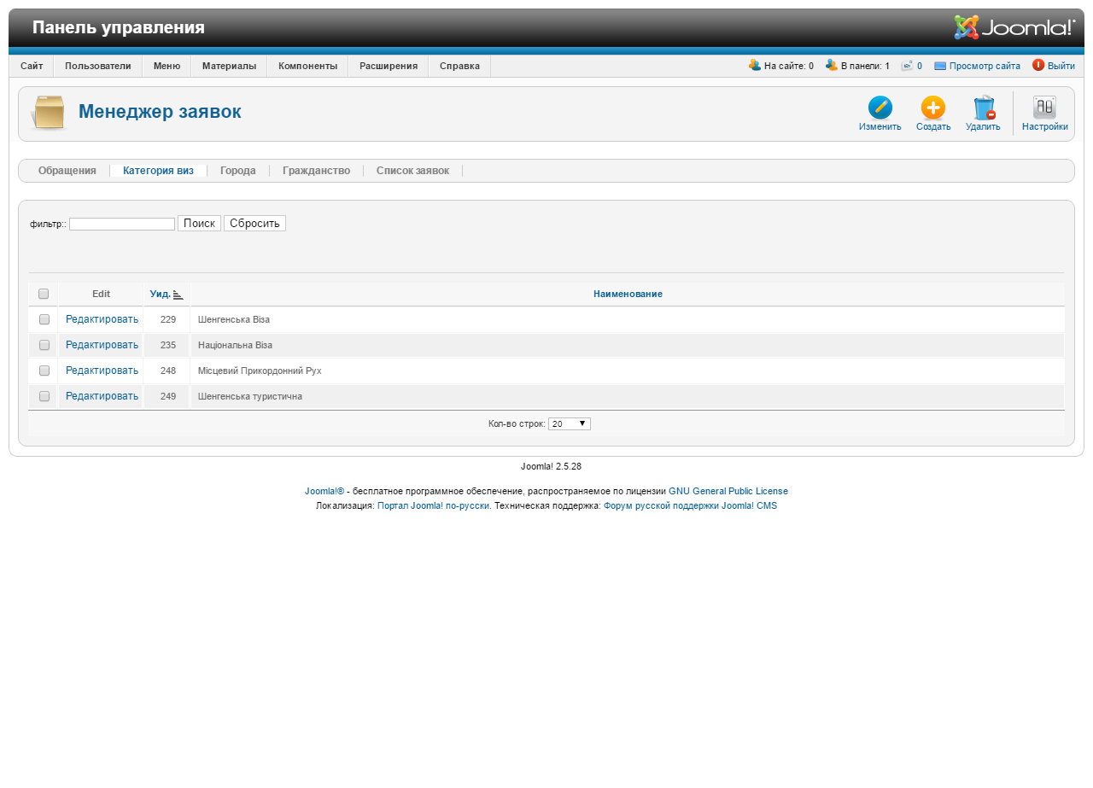Open the Компоненты menu
The width and height of the screenshot is (1093, 788).
pos(307,66)
